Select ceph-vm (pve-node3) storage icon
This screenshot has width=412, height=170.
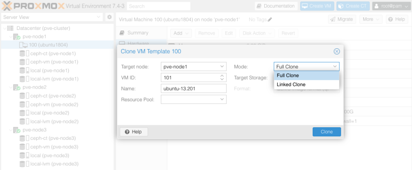[24, 147]
